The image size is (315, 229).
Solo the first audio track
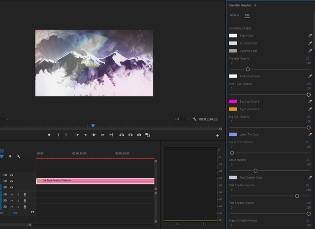(x=18, y=194)
